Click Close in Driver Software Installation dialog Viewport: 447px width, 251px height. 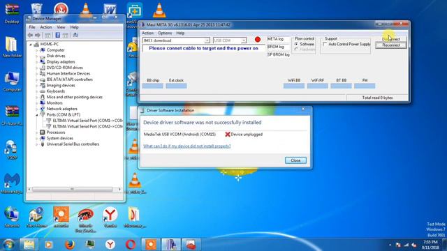click(295, 160)
